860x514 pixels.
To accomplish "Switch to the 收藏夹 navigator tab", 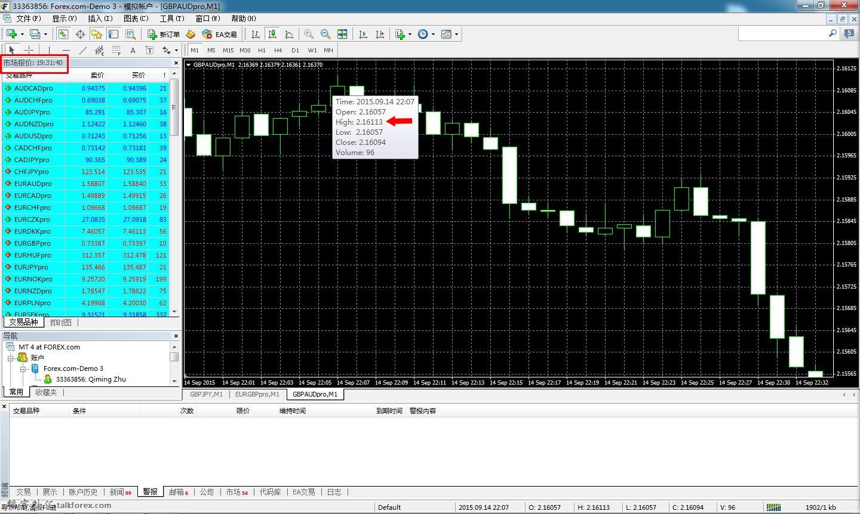I will coord(46,392).
